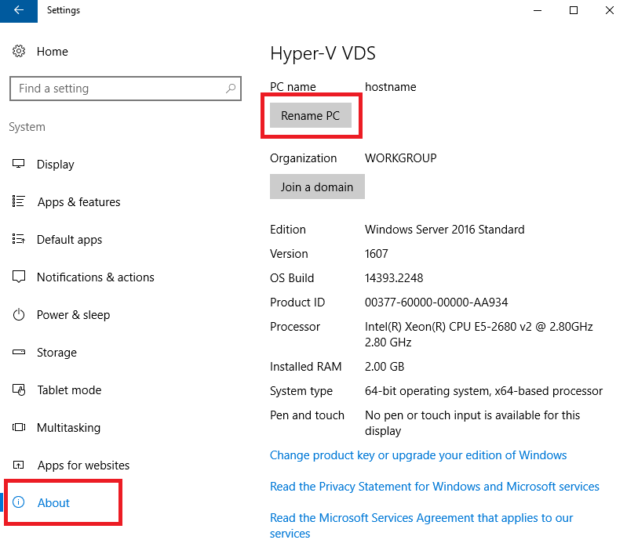Select the About section label

[53, 502]
